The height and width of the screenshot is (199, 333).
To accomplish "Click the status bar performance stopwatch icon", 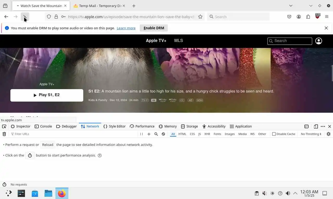I will [4, 184].
